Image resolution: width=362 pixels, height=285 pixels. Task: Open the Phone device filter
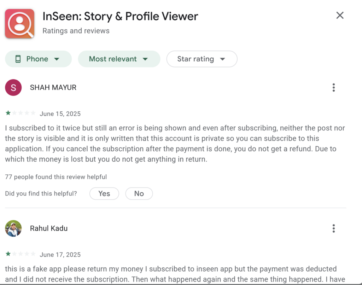click(x=38, y=59)
